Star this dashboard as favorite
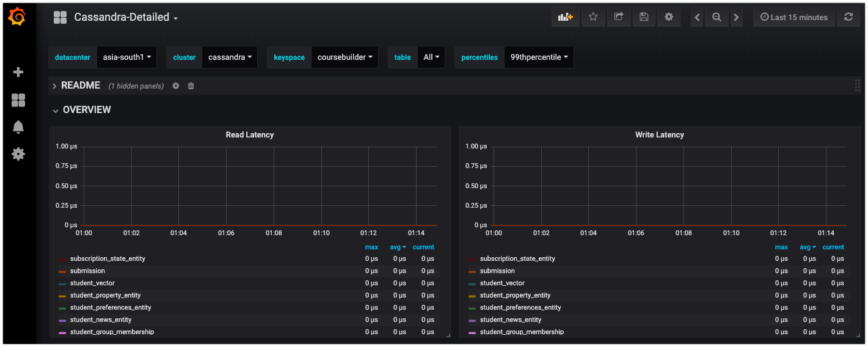This screenshot has height=347, width=868. [x=593, y=17]
